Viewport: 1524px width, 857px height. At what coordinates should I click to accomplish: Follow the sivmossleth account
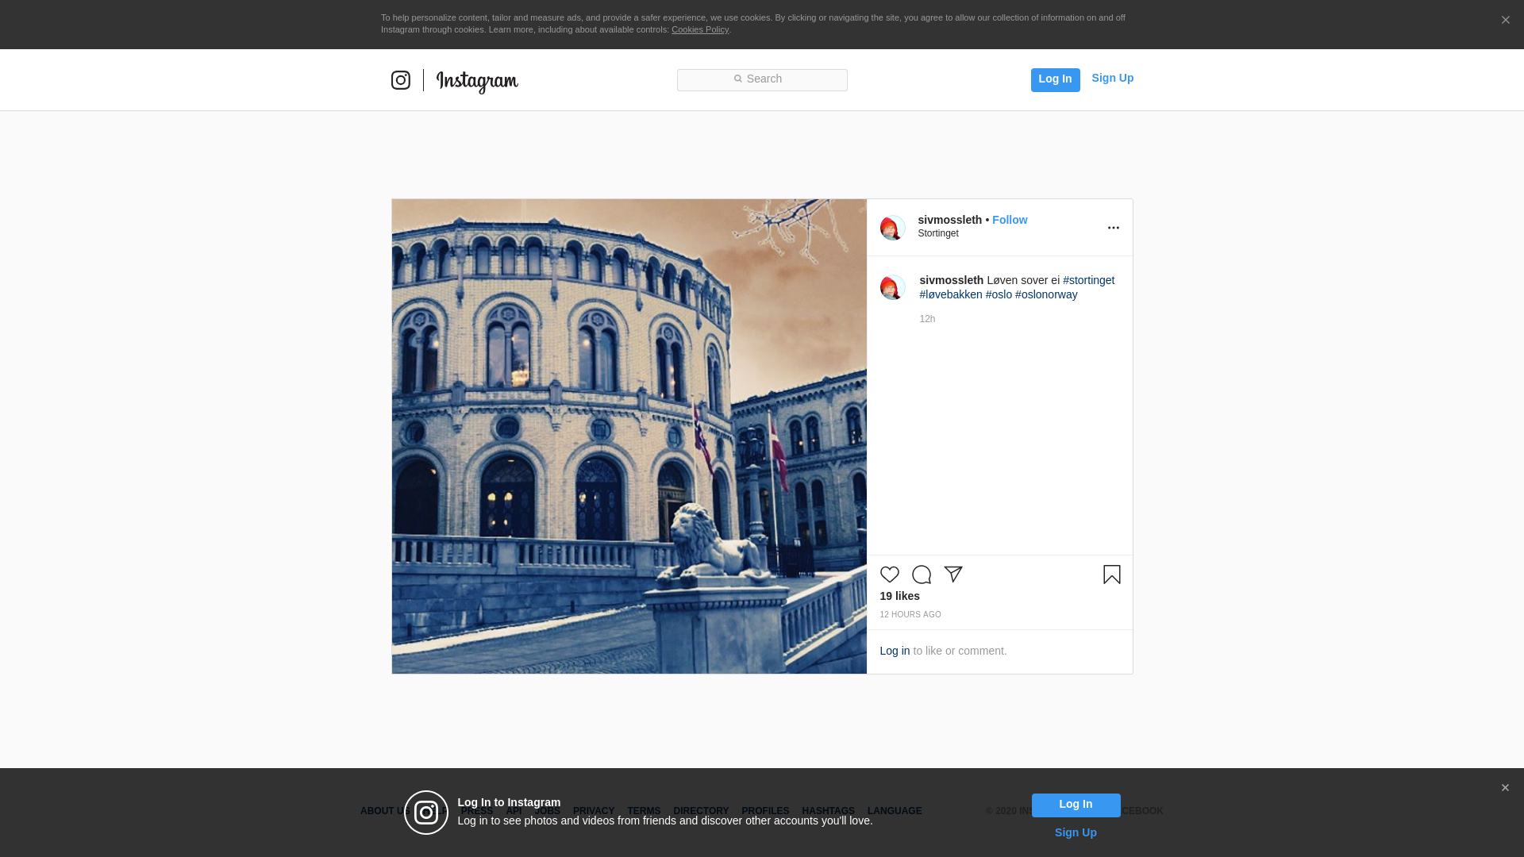(x=1010, y=220)
